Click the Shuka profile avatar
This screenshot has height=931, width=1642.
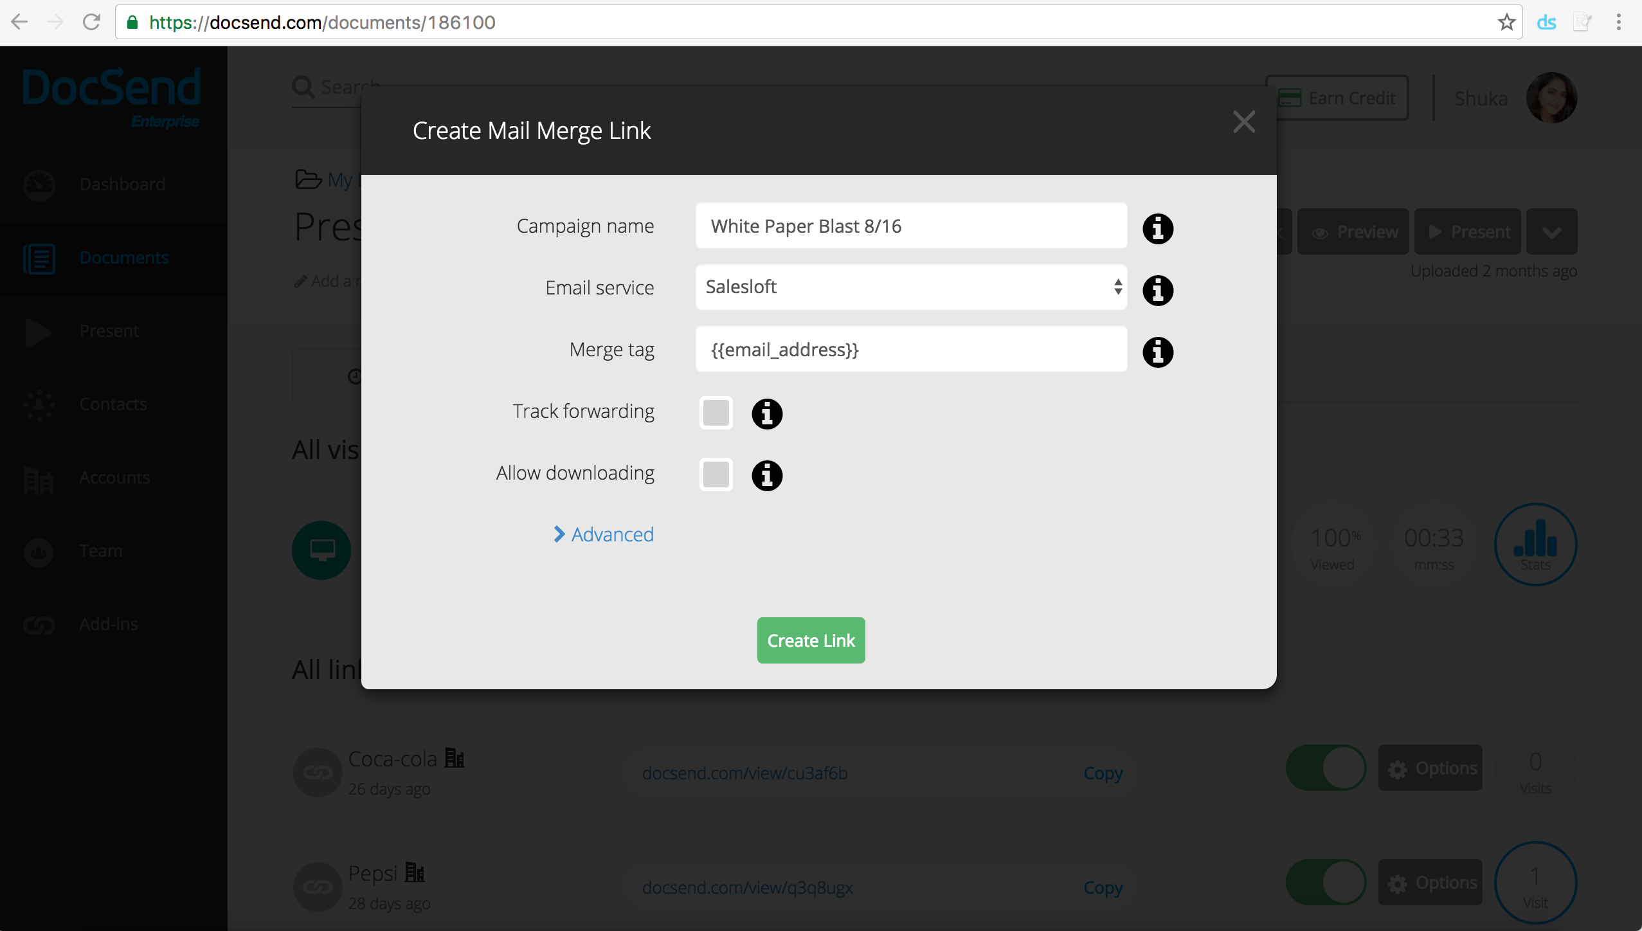(x=1551, y=98)
